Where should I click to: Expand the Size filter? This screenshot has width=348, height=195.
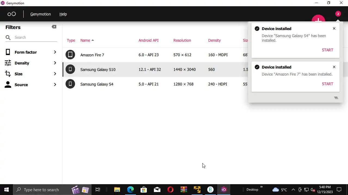tap(55, 74)
